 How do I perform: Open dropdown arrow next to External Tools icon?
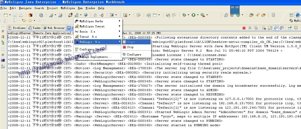pos(207,15)
